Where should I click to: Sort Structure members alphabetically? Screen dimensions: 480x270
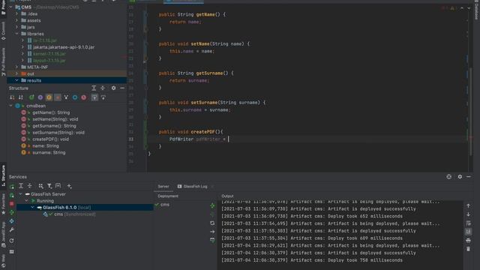[21, 97]
